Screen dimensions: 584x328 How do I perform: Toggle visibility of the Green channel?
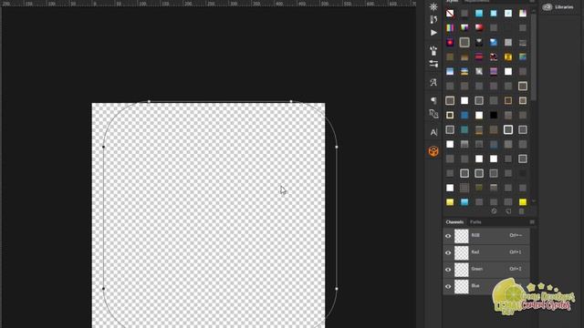tap(448, 270)
